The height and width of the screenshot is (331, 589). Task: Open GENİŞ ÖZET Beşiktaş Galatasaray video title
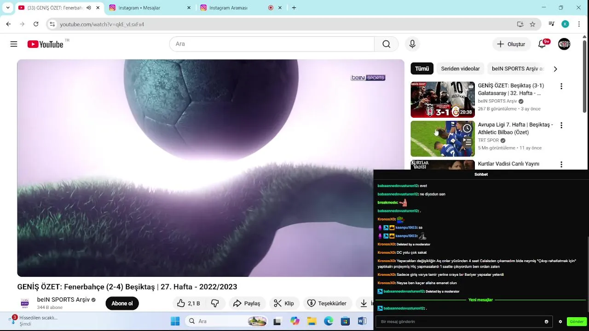tap(511, 89)
